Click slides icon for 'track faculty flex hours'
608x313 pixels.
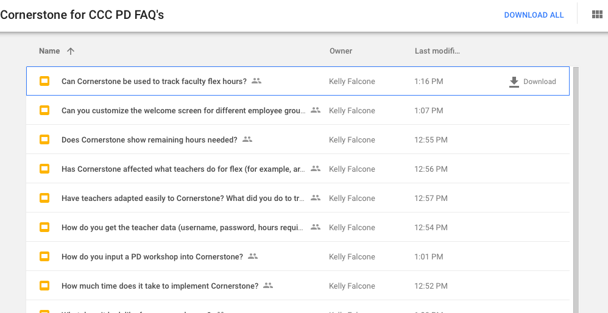[44, 81]
